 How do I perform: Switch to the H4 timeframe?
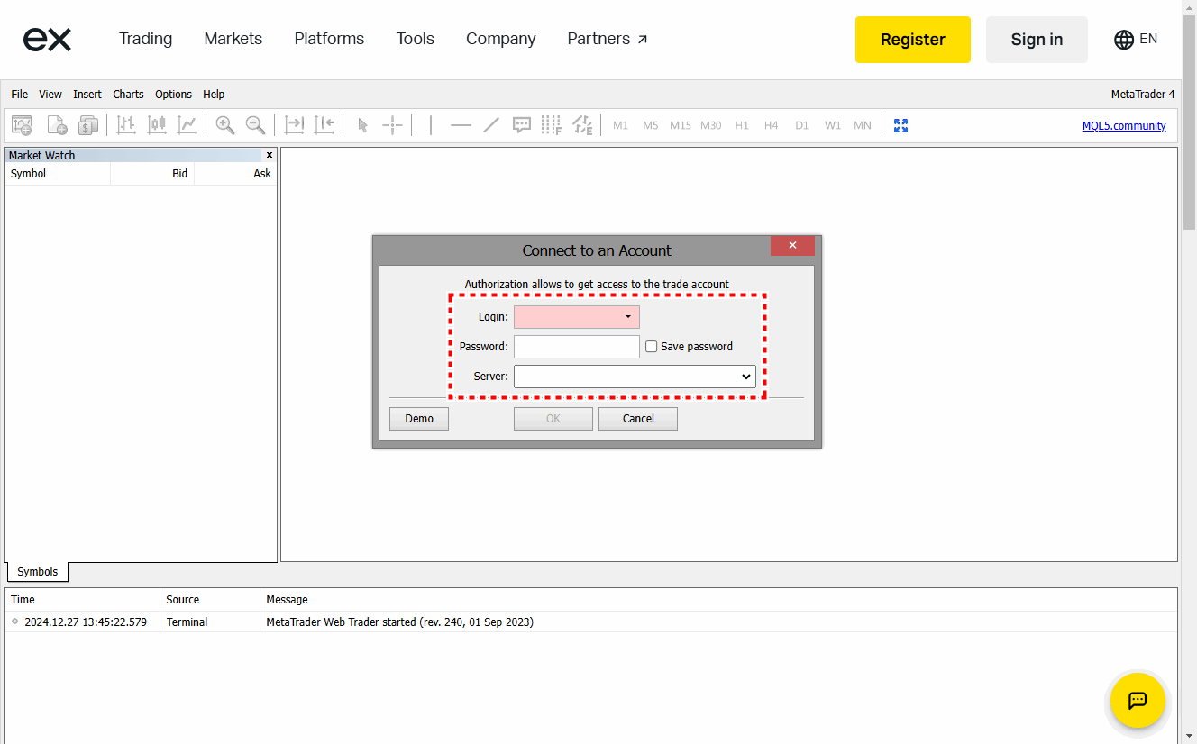(x=772, y=125)
